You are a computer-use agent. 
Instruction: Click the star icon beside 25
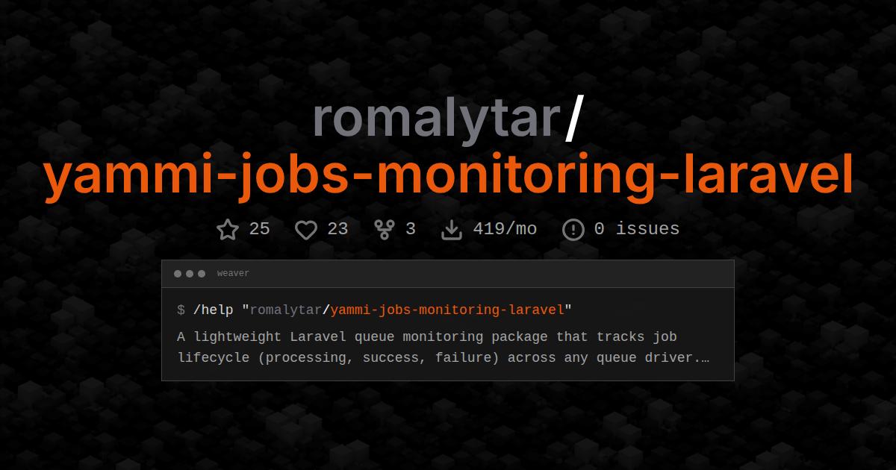coord(228,229)
